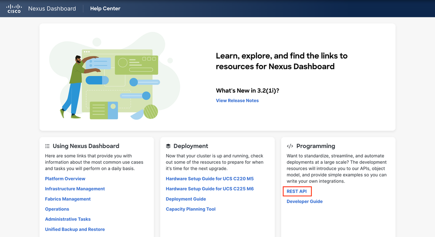
Task: Open the Unified Backup and Restore link
Action: [75, 229]
